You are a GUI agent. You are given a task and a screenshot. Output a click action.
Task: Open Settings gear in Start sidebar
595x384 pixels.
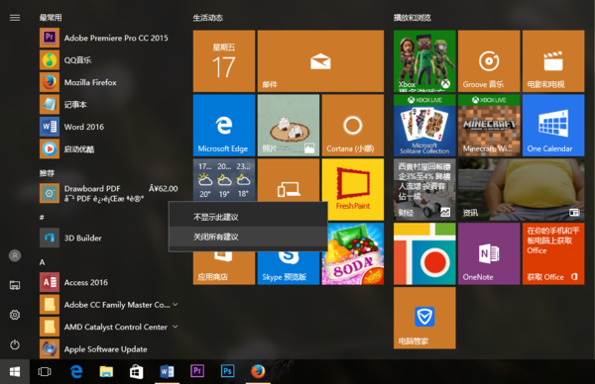click(15, 315)
